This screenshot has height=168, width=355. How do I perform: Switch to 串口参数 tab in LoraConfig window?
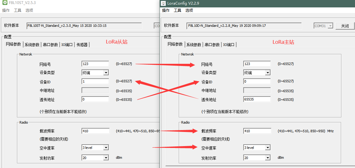point(212,45)
